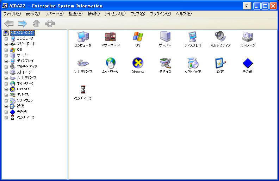Open the マザーボード icon in main panel
The height and width of the screenshot is (181, 279).
(110, 37)
